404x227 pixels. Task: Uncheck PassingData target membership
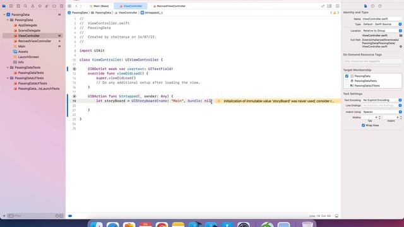tap(347, 76)
